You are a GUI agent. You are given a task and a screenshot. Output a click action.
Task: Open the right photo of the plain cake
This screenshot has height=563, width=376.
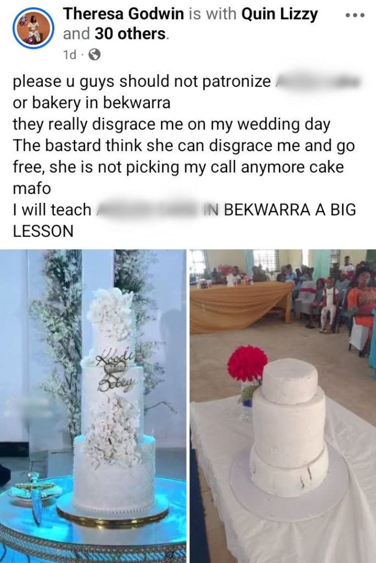coord(283,406)
